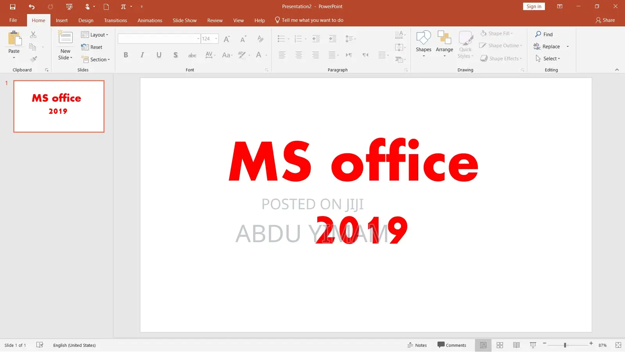Screen dimensions: 625x352
Task: Click the Paste clipboard icon
Action: (x=14, y=38)
